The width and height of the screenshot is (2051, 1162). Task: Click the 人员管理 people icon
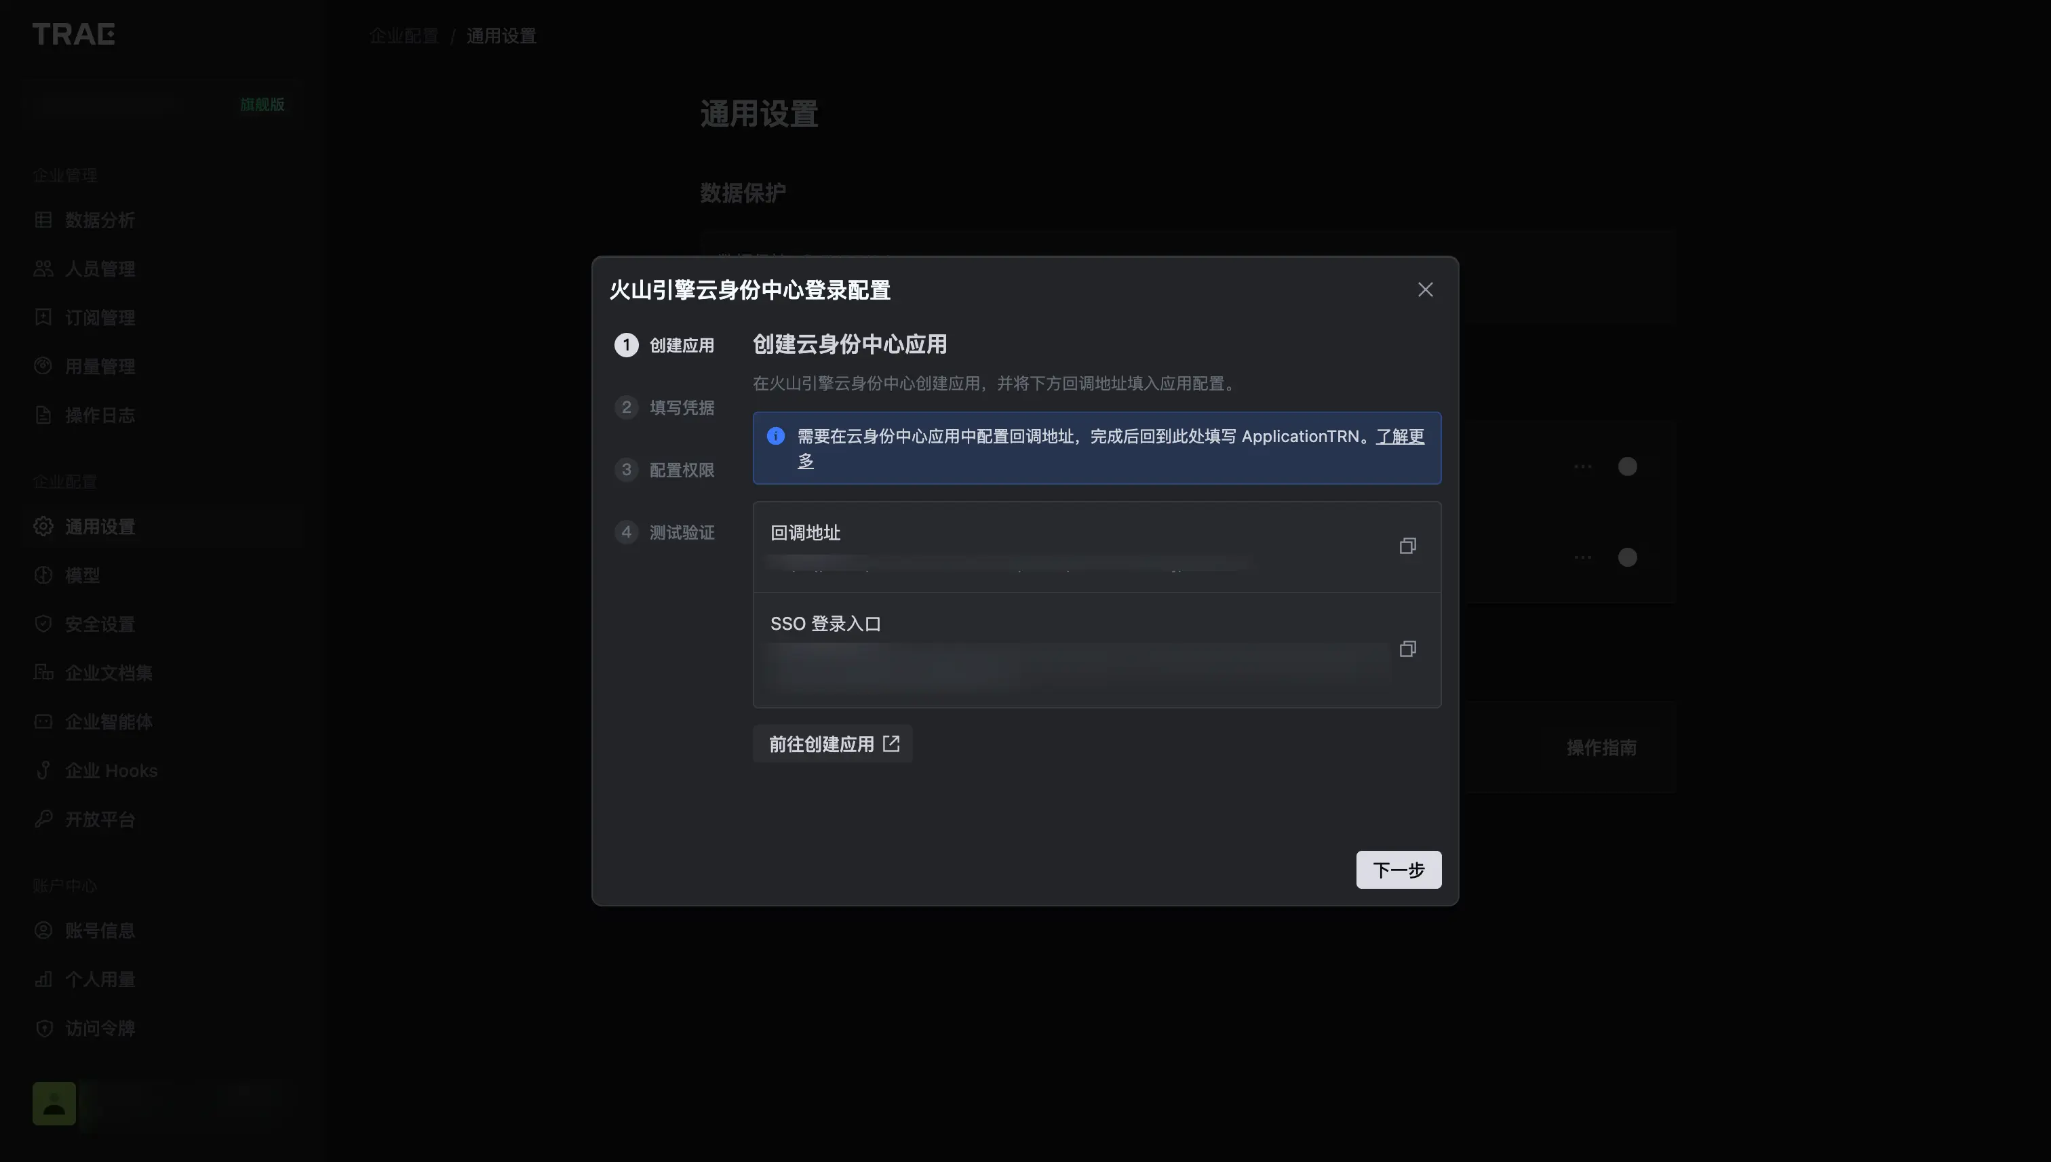[43, 268]
